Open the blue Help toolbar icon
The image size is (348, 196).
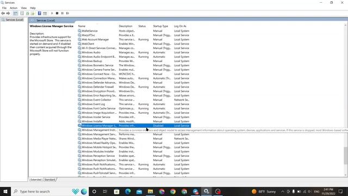(x=40, y=13)
